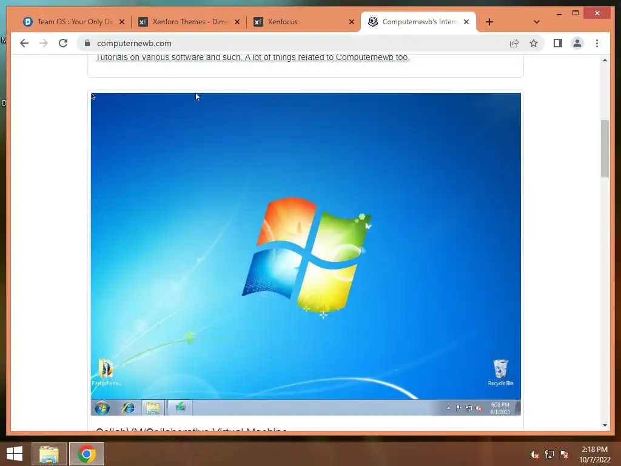The width and height of the screenshot is (621, 466).
Task: Click the FirefoxPorta… icon in the Windows 7 image
Action: tap(106, 372)
